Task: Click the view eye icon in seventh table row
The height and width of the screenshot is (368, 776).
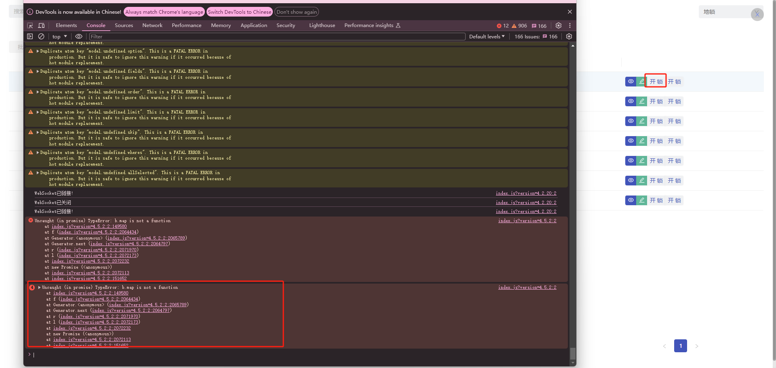Action: [631, 200]
